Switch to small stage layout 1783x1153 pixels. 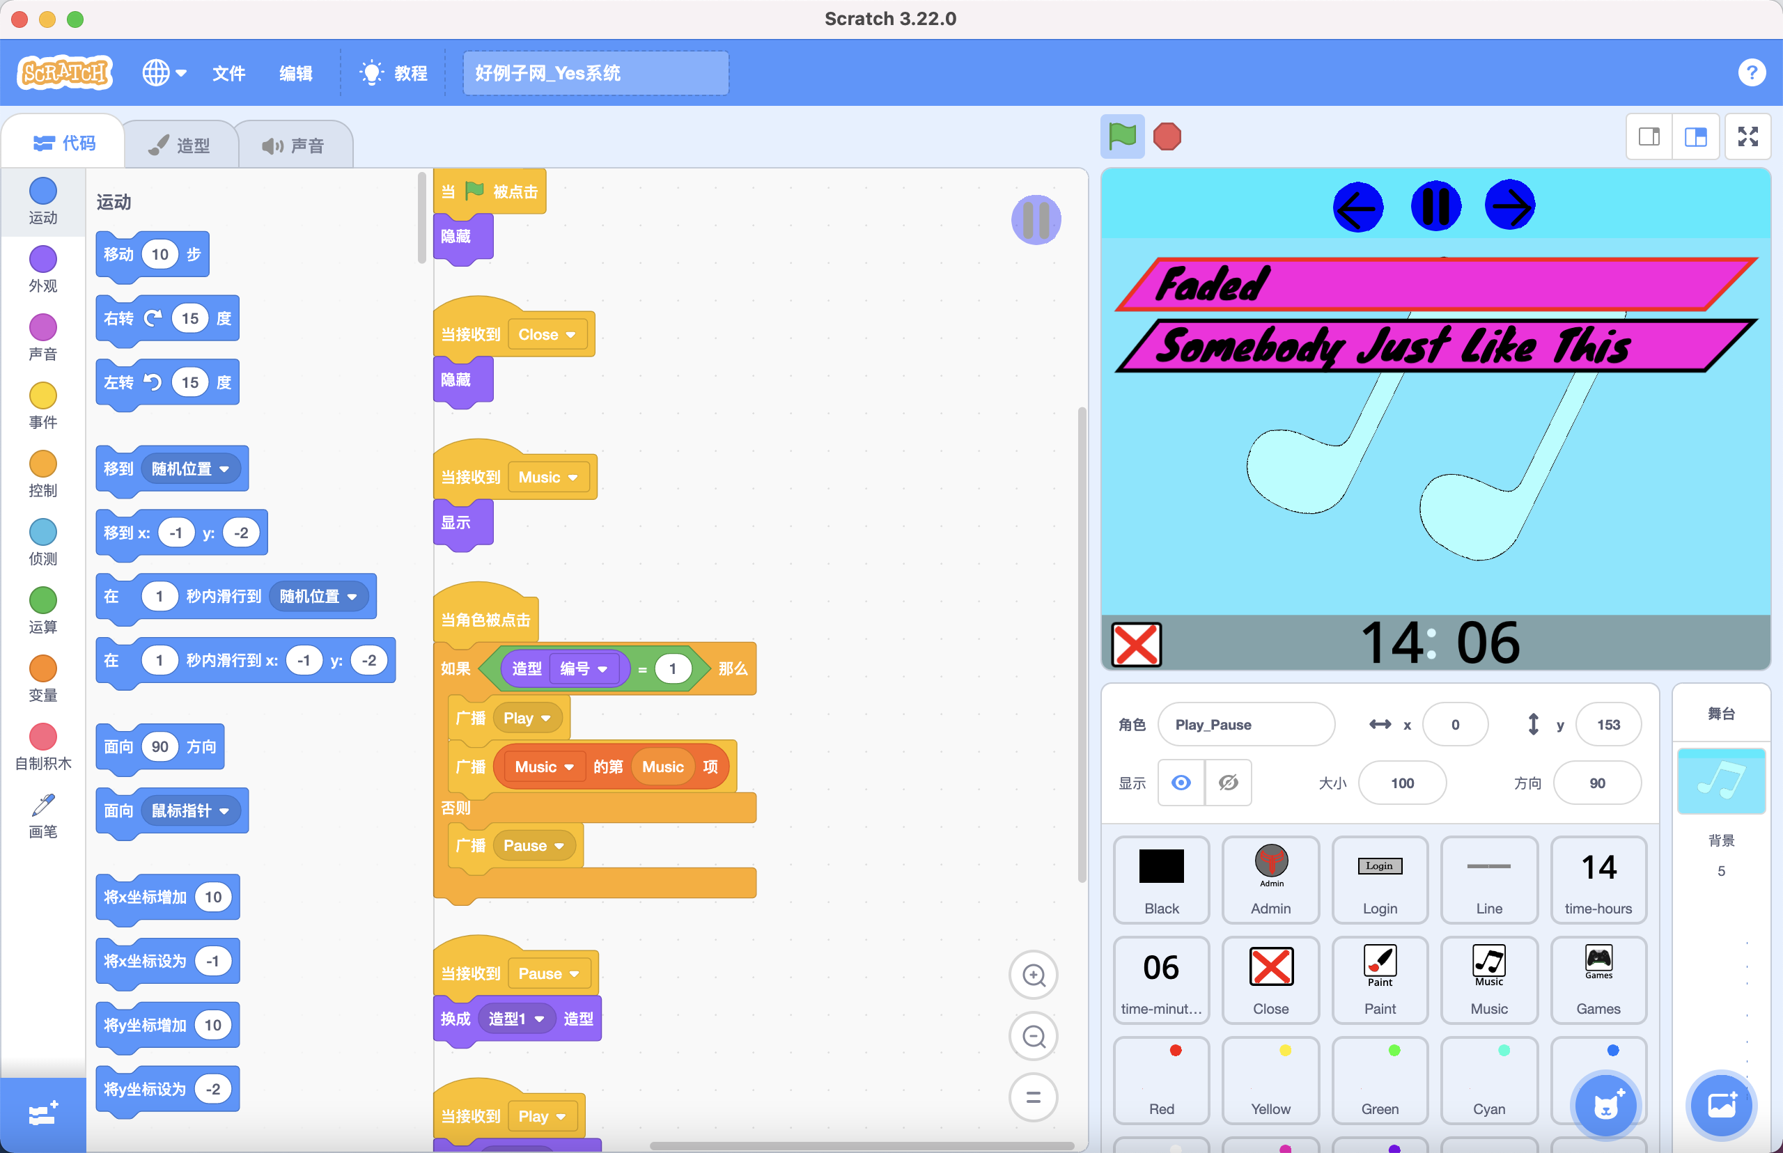[x=1649, y=136]
